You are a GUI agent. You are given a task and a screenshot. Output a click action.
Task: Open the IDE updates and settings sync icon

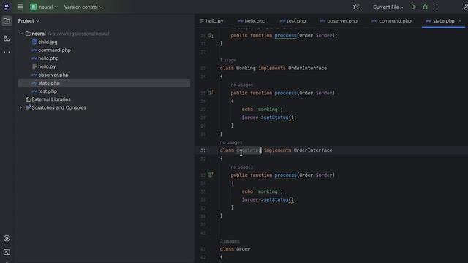356,7
